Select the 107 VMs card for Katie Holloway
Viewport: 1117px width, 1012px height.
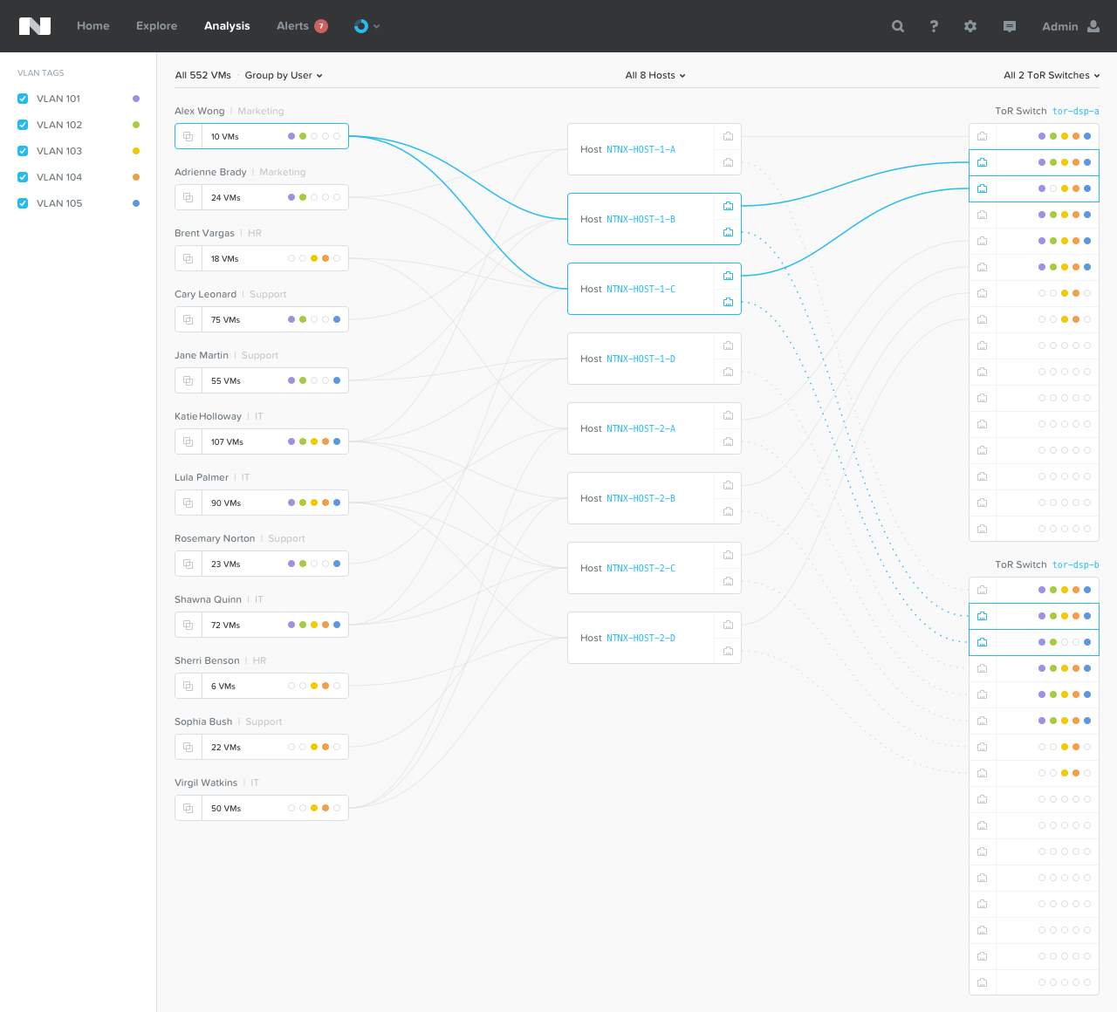point(261,441)
